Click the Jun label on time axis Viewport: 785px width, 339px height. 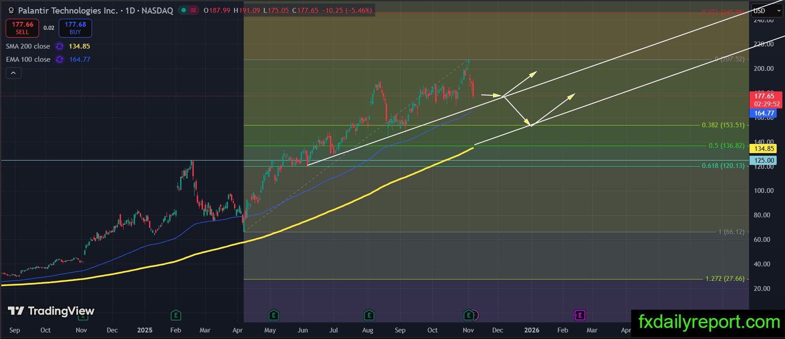302,330
